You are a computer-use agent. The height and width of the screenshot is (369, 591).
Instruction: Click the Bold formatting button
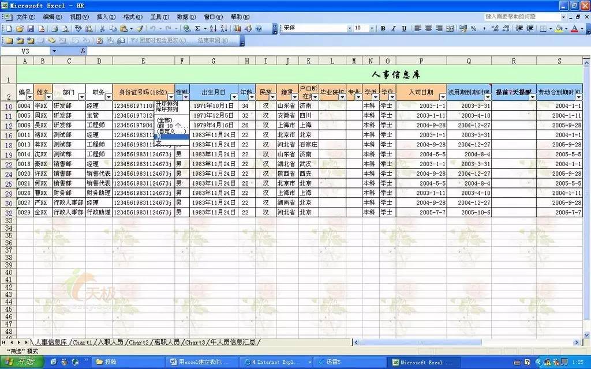(383, 28)
